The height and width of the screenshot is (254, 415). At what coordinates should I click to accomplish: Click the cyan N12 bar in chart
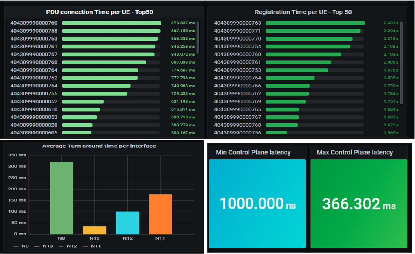[x=128, y=223]
